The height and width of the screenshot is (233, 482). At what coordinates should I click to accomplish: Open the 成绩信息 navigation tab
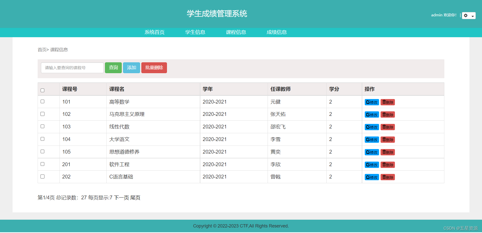coord(276,32)
